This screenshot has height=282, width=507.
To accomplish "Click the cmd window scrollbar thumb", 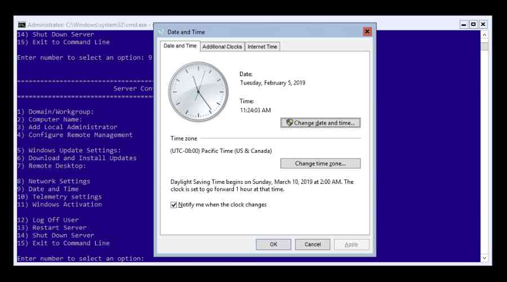I will [484, 47].
